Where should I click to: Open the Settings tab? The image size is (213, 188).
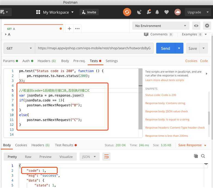coord(112,61)
